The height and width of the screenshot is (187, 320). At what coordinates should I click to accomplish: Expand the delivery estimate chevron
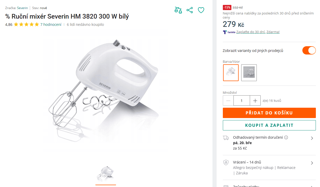pyautogui.click(x=312, y=138)
